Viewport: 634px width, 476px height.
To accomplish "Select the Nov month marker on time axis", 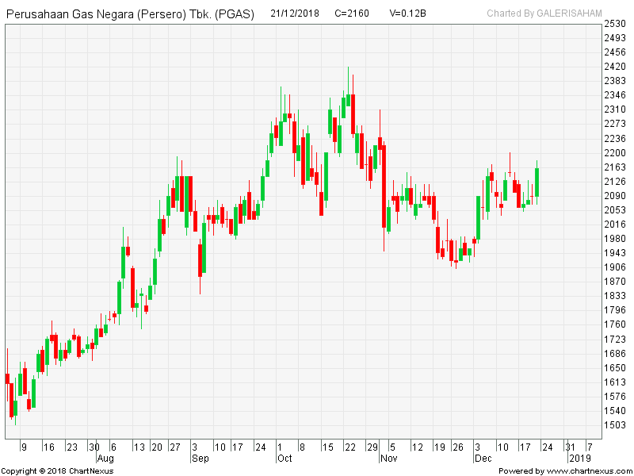I will coord(388,459).
